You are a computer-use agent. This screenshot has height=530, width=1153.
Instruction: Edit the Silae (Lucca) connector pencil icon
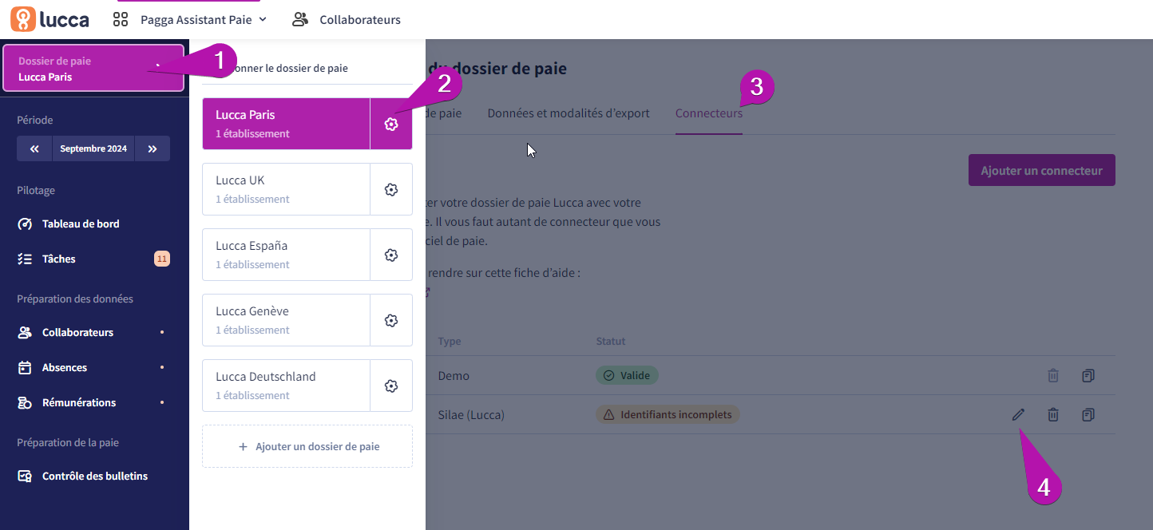[x=1018, y=414]
